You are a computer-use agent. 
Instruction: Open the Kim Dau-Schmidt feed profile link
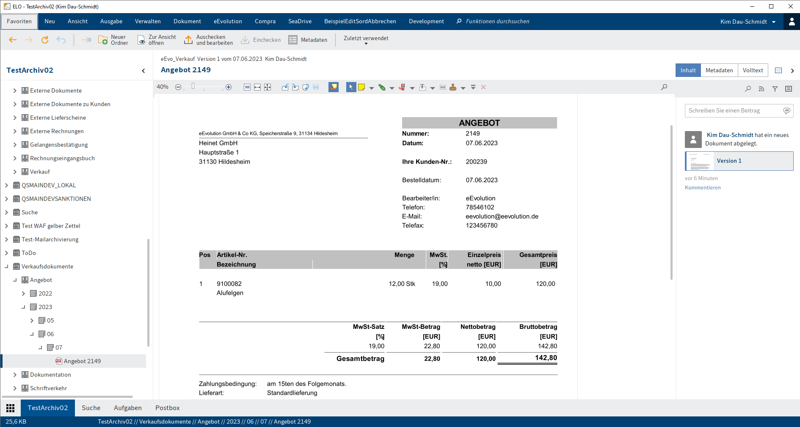pos(730,135)
